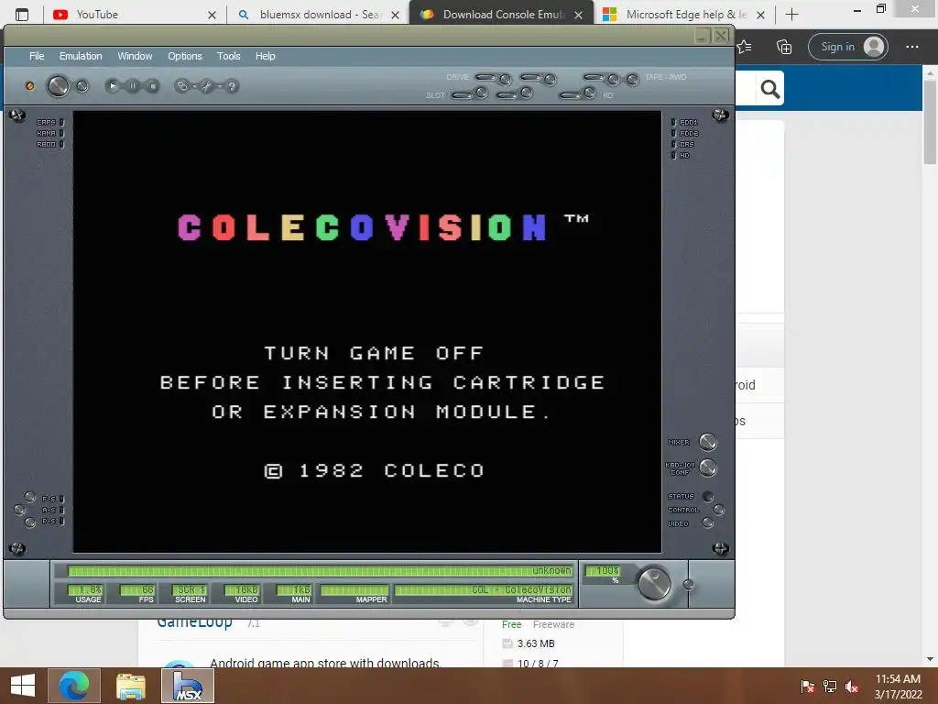Toggle the VIDEO button
This screenshot has width=938, height=704.
[708, 523]
